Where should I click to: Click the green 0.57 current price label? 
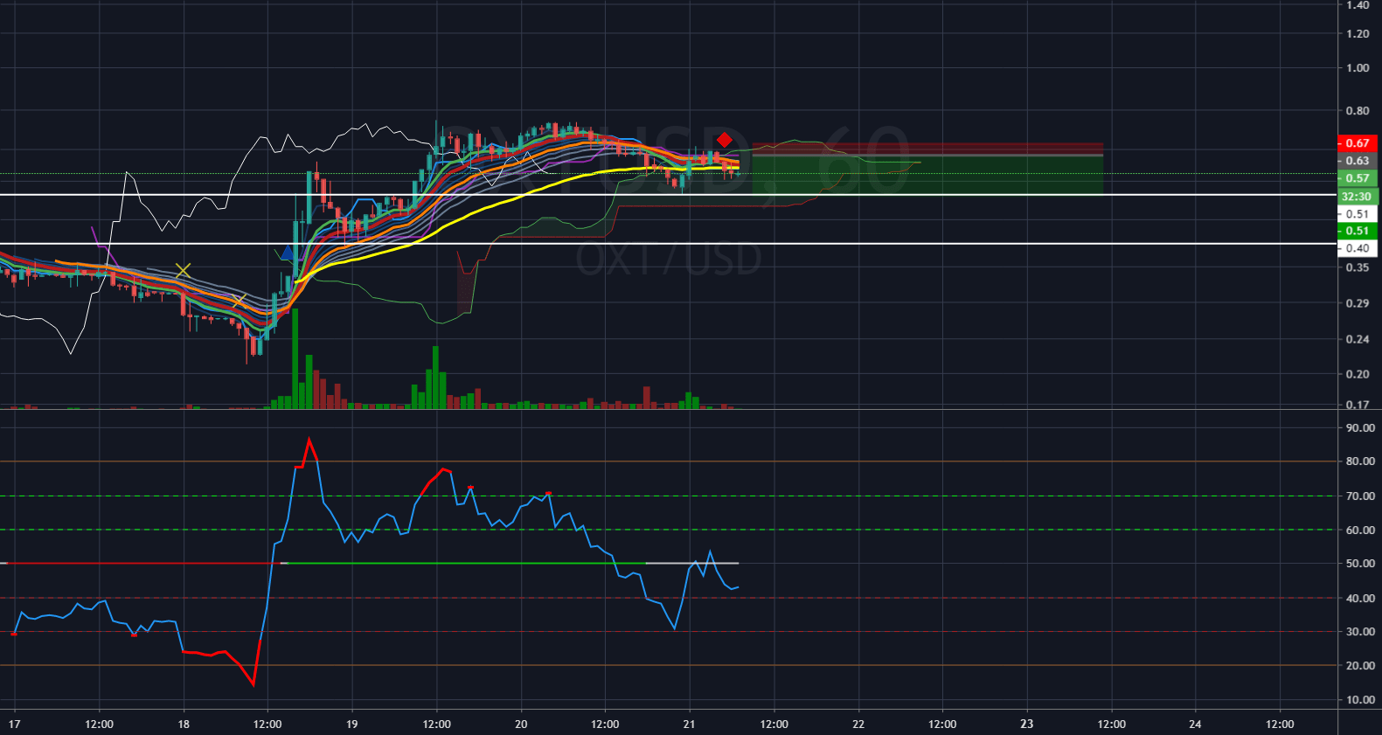tap(1357, 178)
